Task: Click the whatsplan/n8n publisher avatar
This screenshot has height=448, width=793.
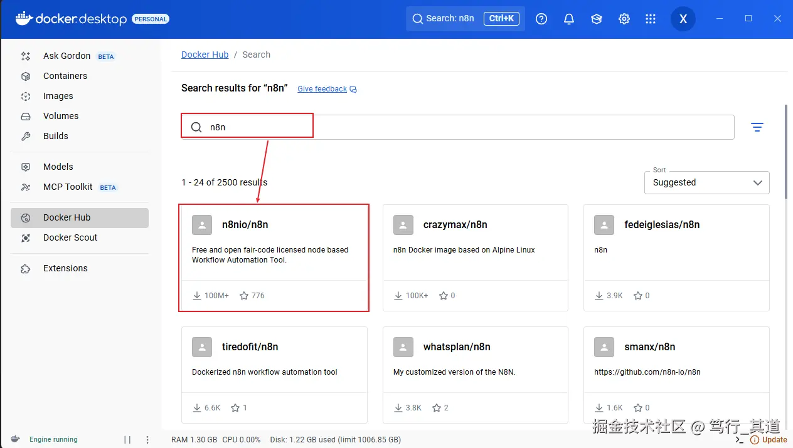Action: 403,347
